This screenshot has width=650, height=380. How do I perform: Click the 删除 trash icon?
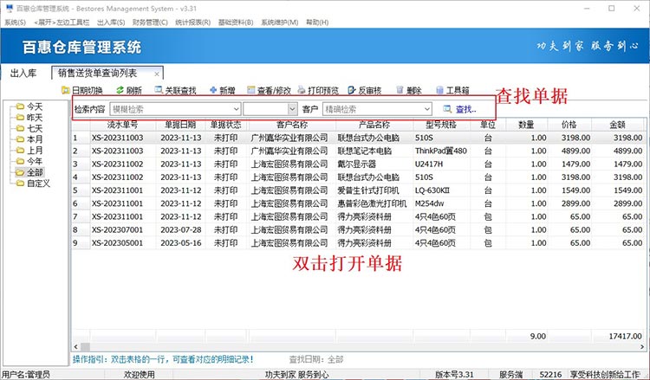(x=400, y=90)
